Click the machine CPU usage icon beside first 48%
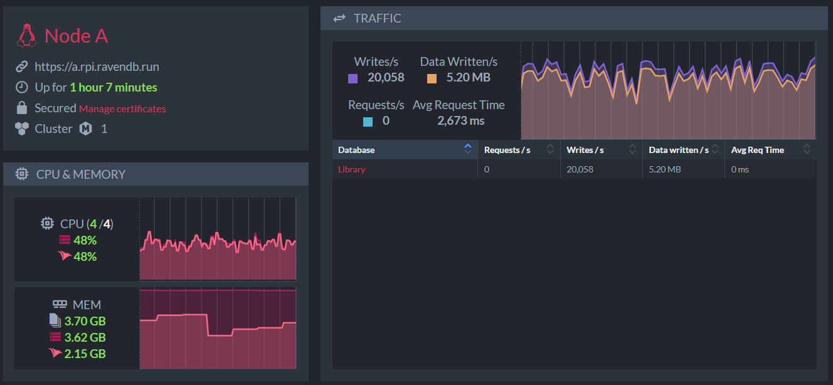The image size is (833, 385). tap(65, 240)
